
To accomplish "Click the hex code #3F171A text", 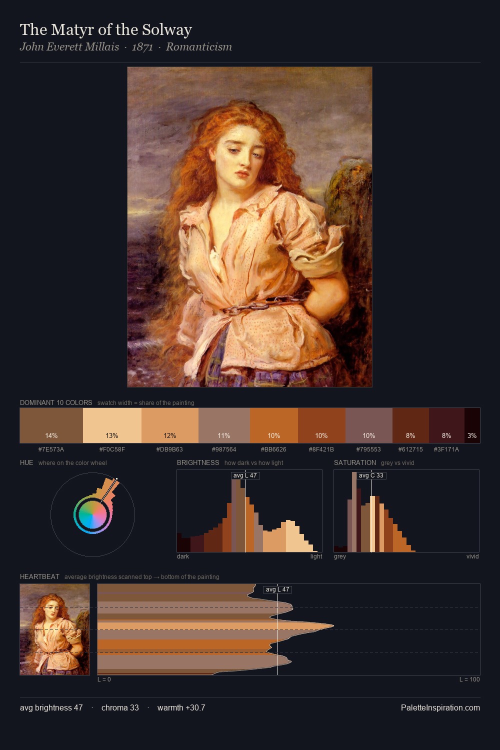I will click(x=446, y=449).
